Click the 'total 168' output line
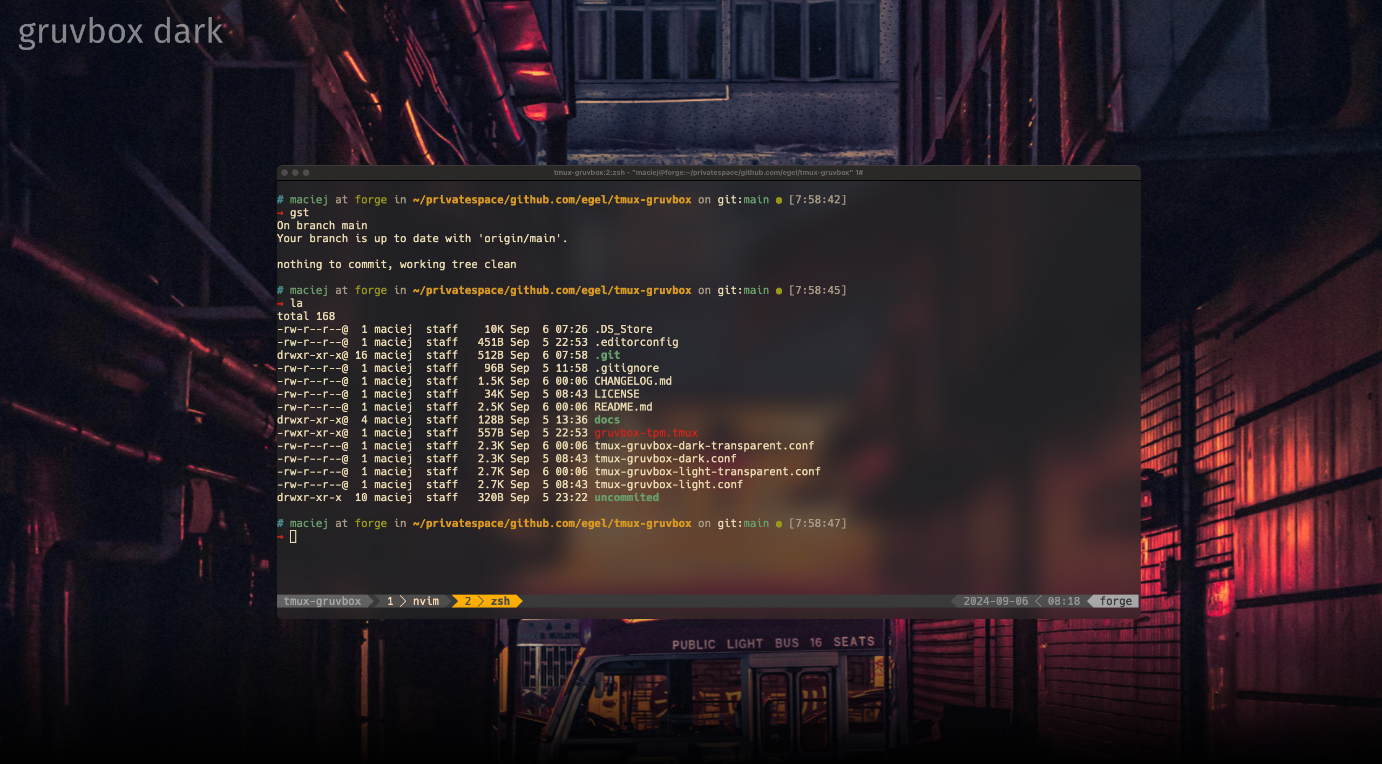This screenshot has width=1382, height=764. pos(306,316)
